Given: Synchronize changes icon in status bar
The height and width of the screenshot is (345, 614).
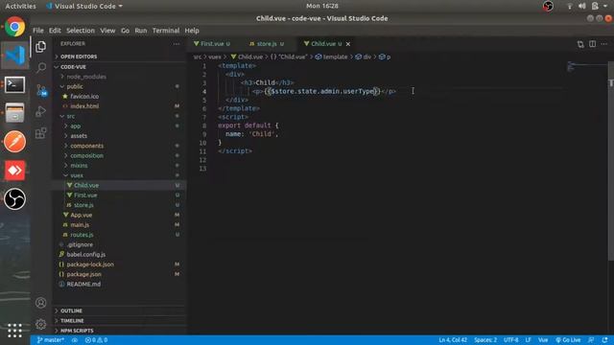Looking at the screenshot, I should (75, 340).
